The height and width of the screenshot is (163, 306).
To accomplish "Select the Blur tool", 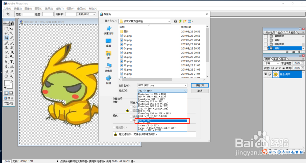I will click(6, 57).
